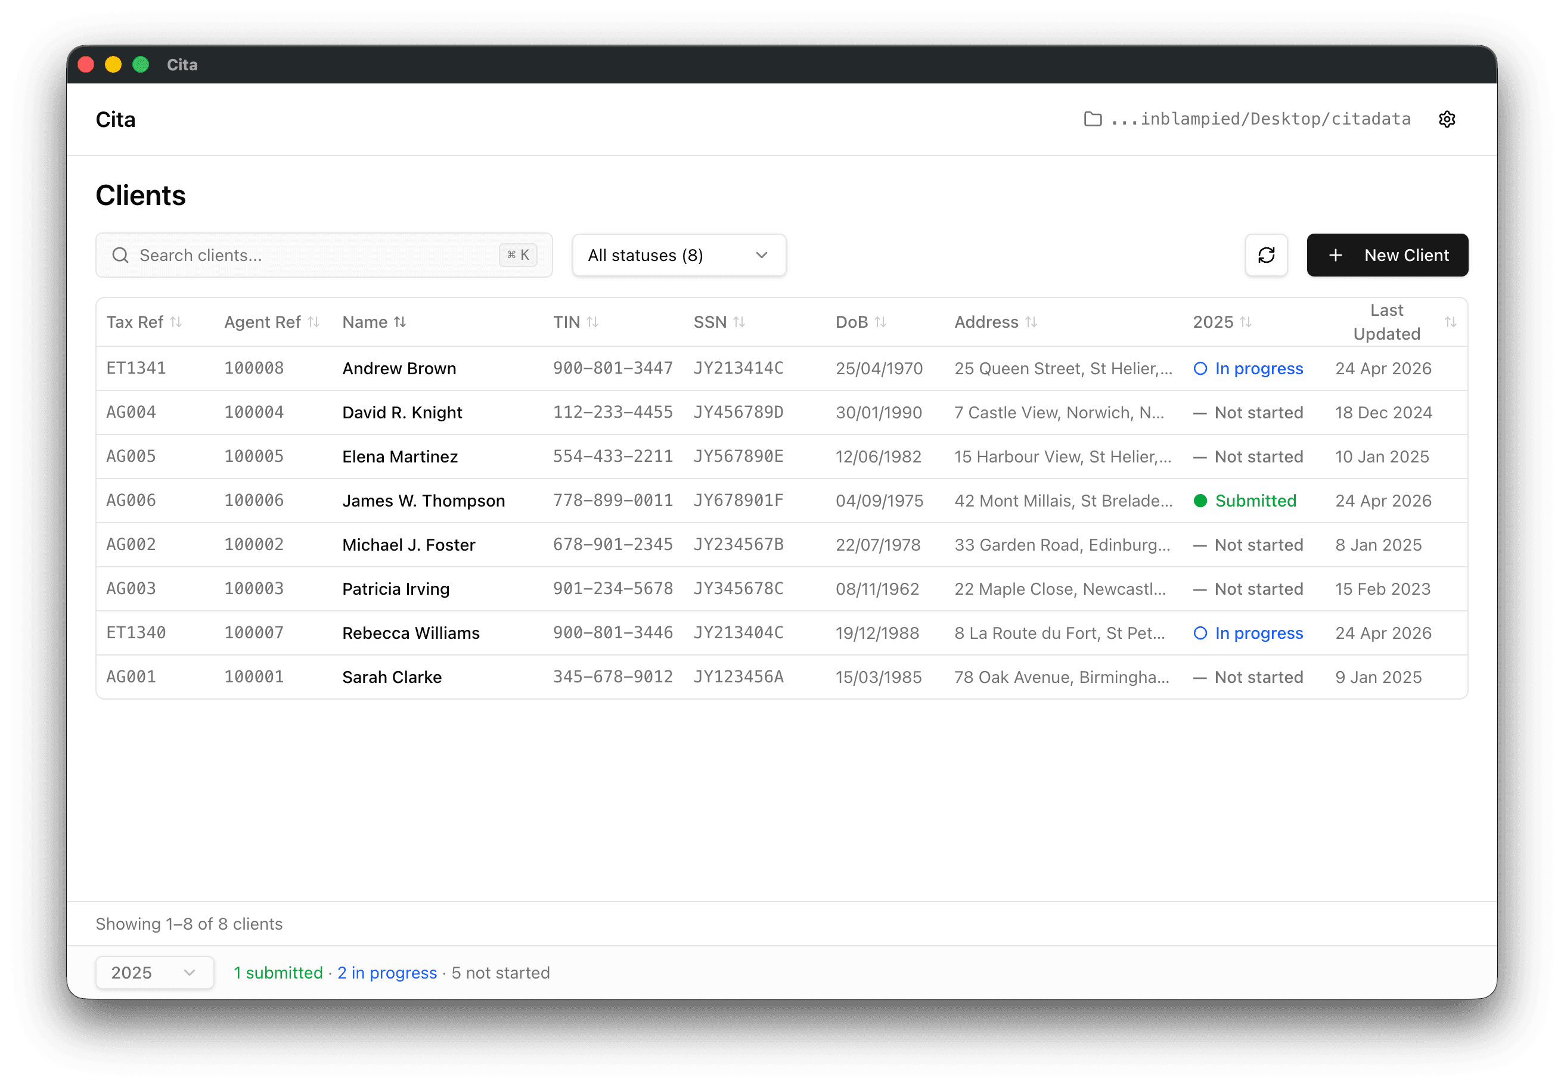Click address 78 Oak Avenue, Birmingham

coord(1062,678)
